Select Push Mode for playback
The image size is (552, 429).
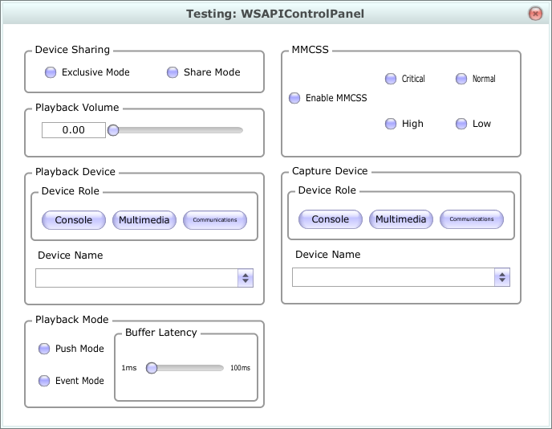coord(44,349)
